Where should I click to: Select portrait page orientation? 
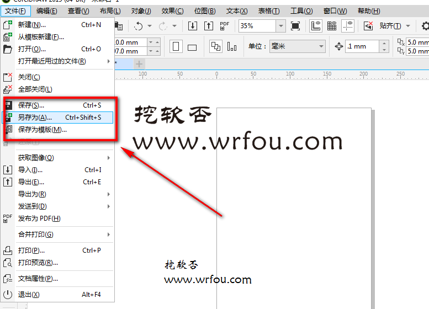176,46
